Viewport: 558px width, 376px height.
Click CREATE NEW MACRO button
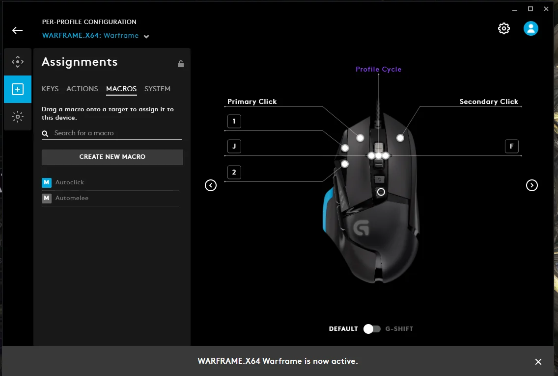(112, 157)
